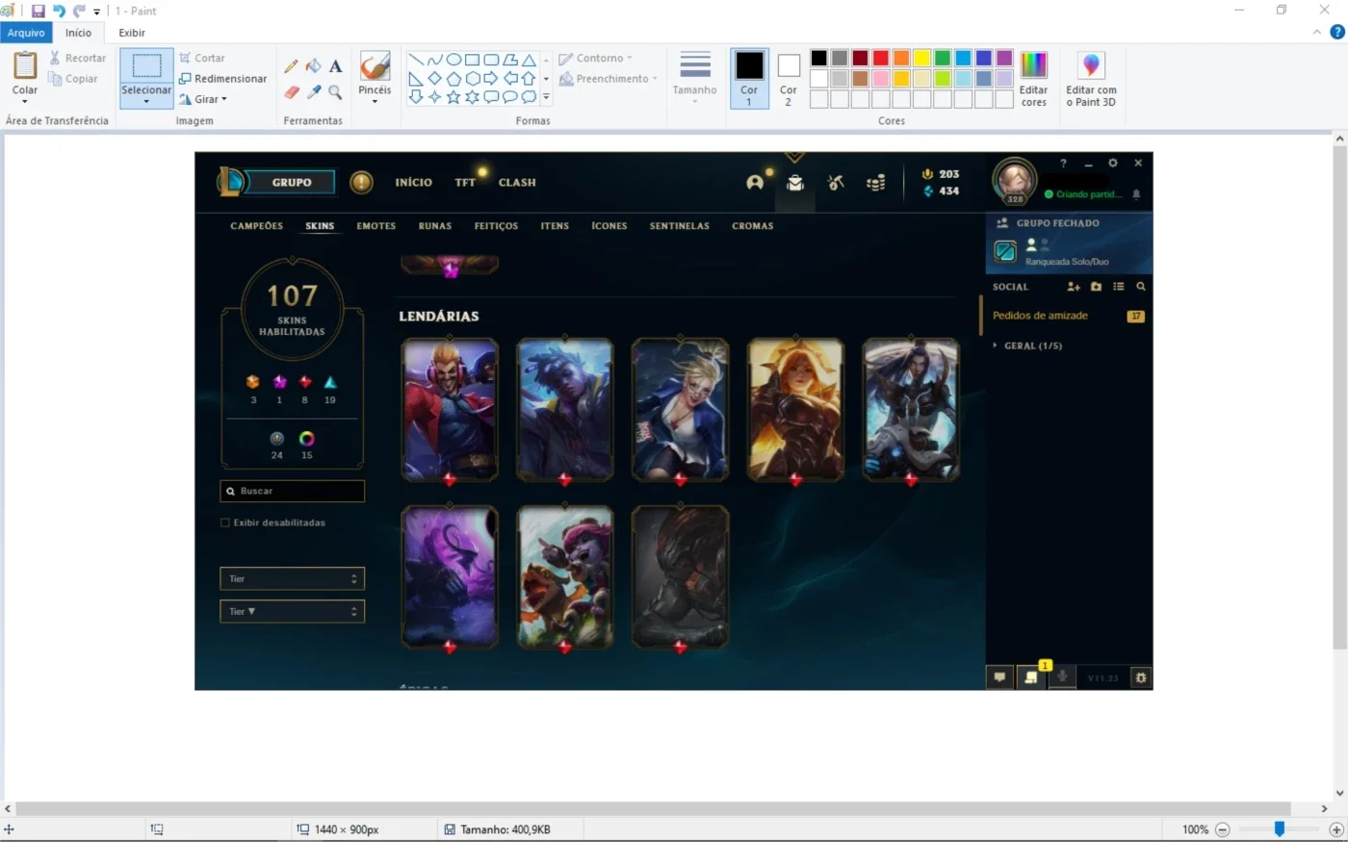This screenshot has height=842, width=1348.
Task: Open the Colar dropdown arrow
Action: coord(25,101)
